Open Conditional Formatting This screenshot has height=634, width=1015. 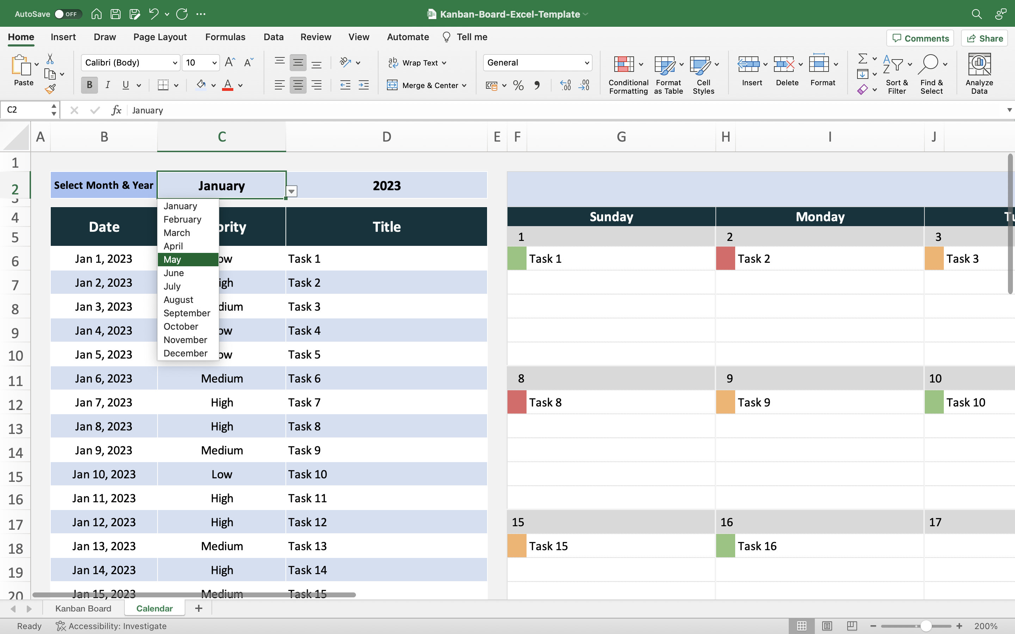[628, 74]
